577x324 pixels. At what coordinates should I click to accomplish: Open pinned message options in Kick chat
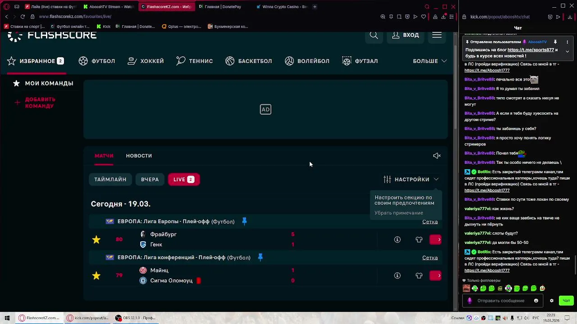[567, 42]
